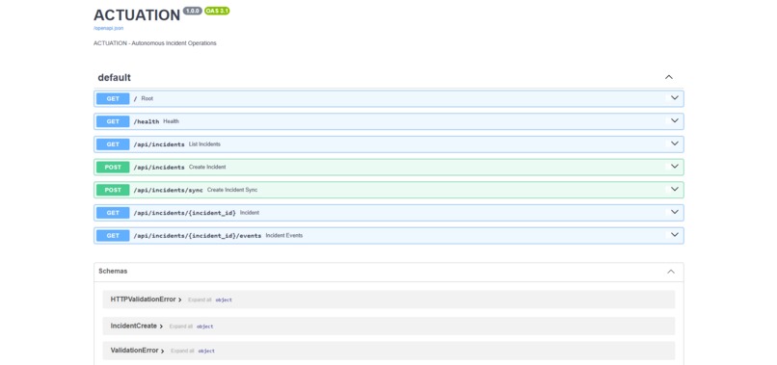This screenshot has width=777, height=365.
Task: Expand the ValidationError schema arrow
Action: coord(163,351)
